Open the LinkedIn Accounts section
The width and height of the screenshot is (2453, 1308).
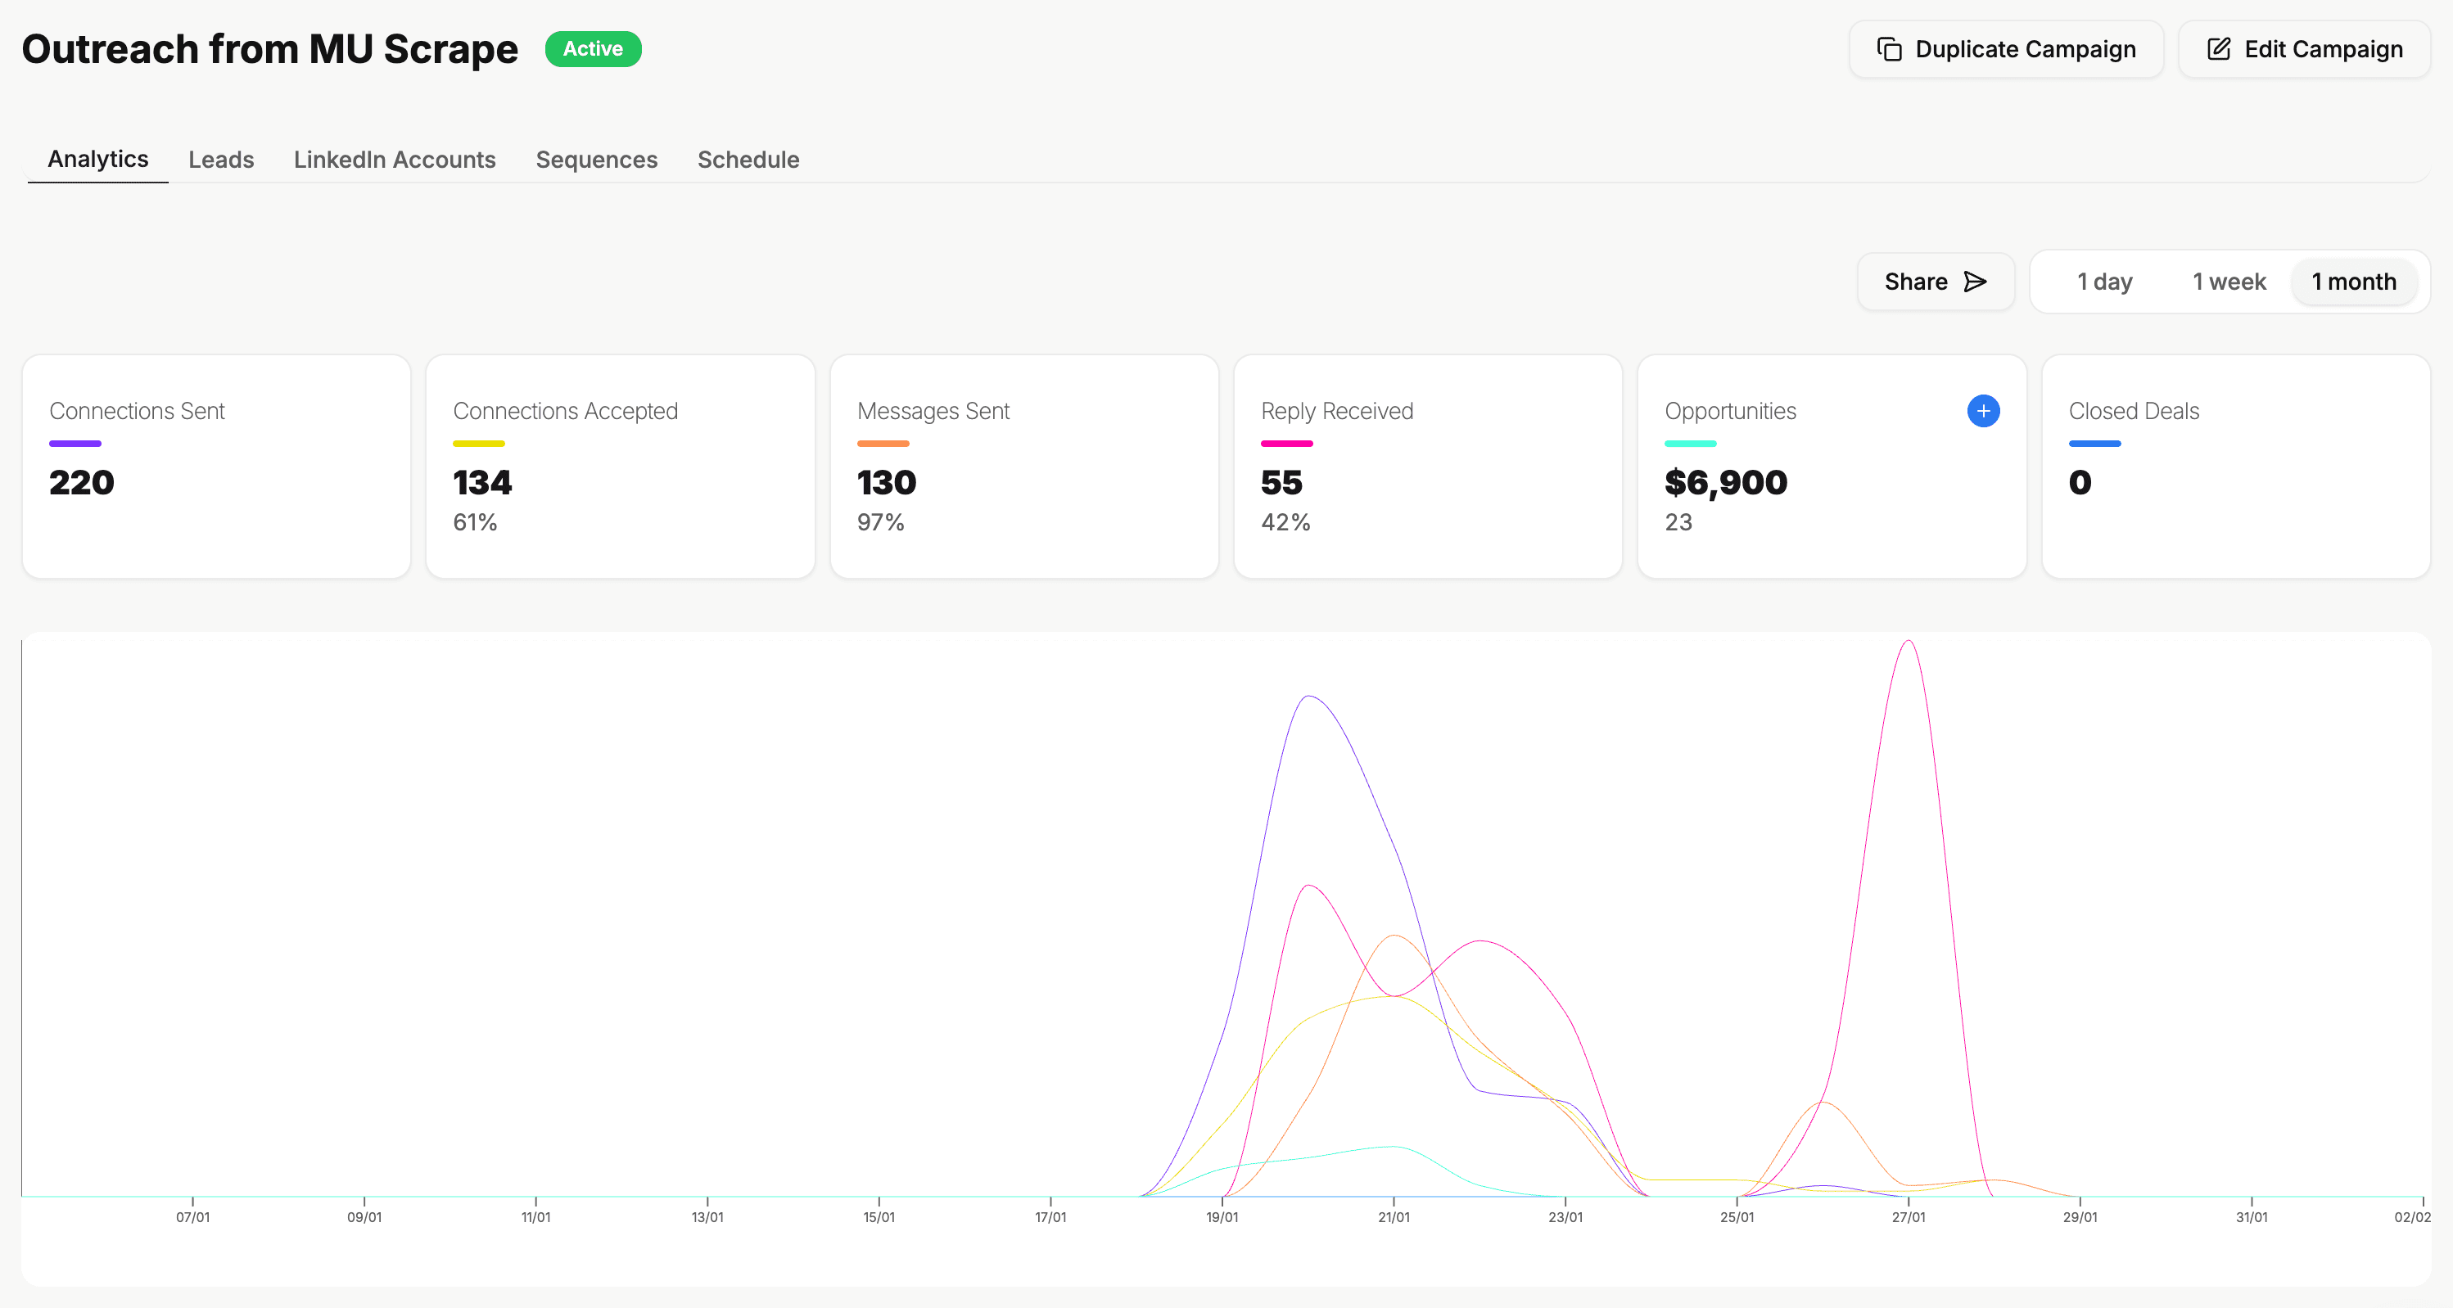tap(395, 159)
